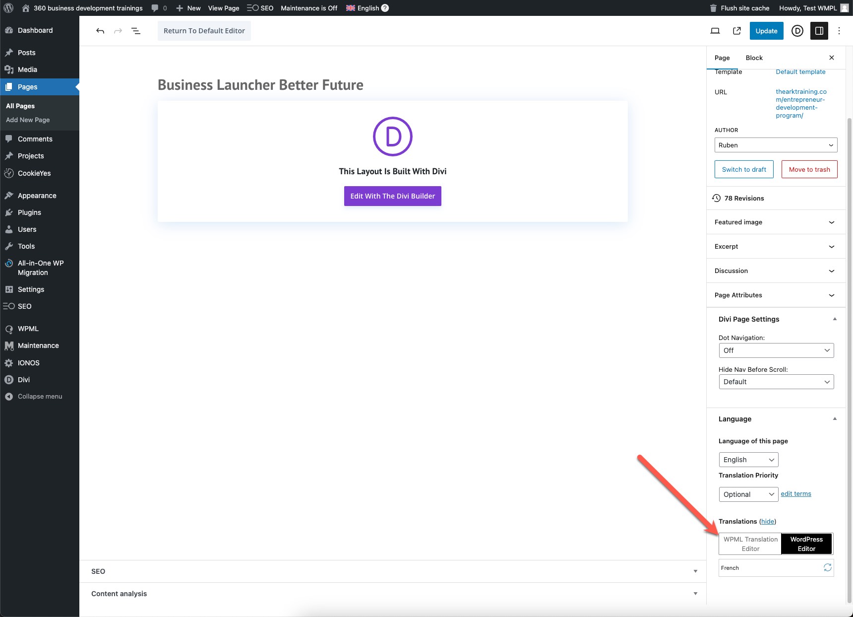This screenshot has height=617, width=853.
Task: Click the laptop preview icon
Action: [x=715, y=31]
